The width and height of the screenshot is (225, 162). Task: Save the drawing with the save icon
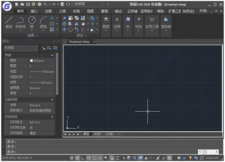(x=28, y=4)
